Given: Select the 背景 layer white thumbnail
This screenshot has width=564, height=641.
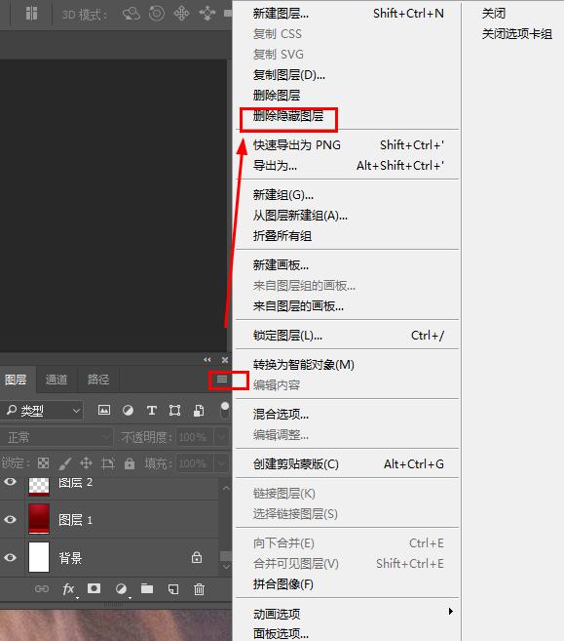Looking at the screenshot, I should coord(39,557).
